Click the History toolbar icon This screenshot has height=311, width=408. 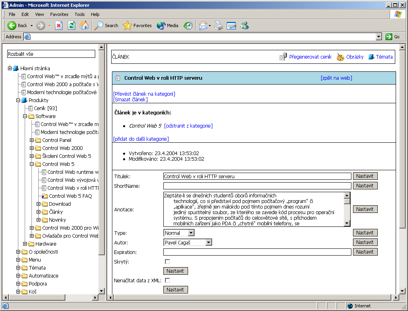188,26
